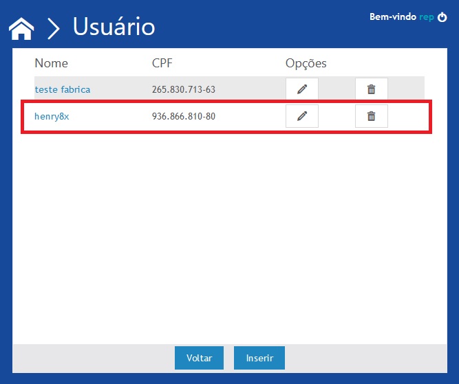459x384 pixels.
Task: Click the CPF column header
Action: point(162,63)
